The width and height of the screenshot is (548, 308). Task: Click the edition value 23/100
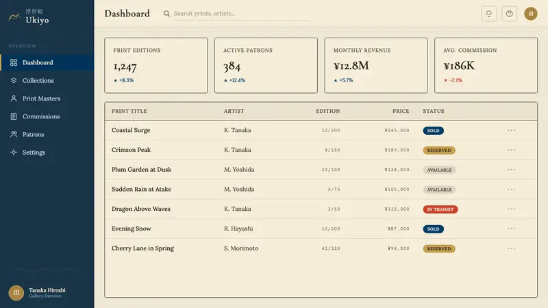(x=331, y=170)
